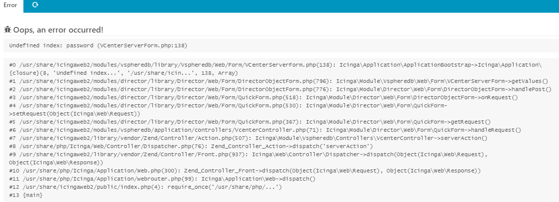
Task: Select the Error tab
Action: [x=10, y=6]
